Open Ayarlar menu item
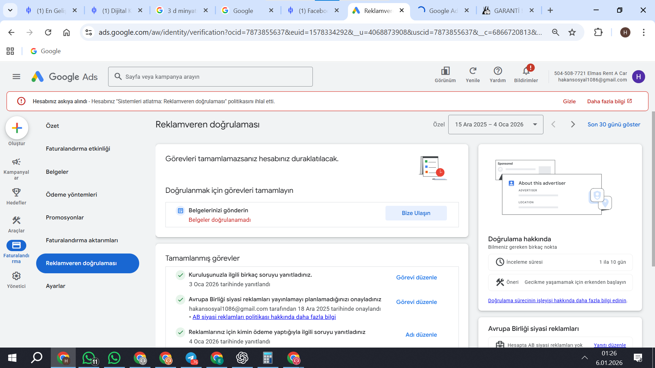The image size is (655, 368). (x=56, y=286)
